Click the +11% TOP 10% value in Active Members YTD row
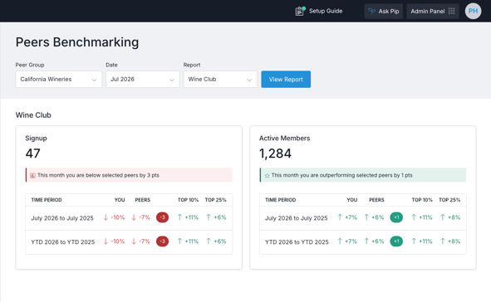The height and width of the screenshot is (302, 491). coord(425,241)
